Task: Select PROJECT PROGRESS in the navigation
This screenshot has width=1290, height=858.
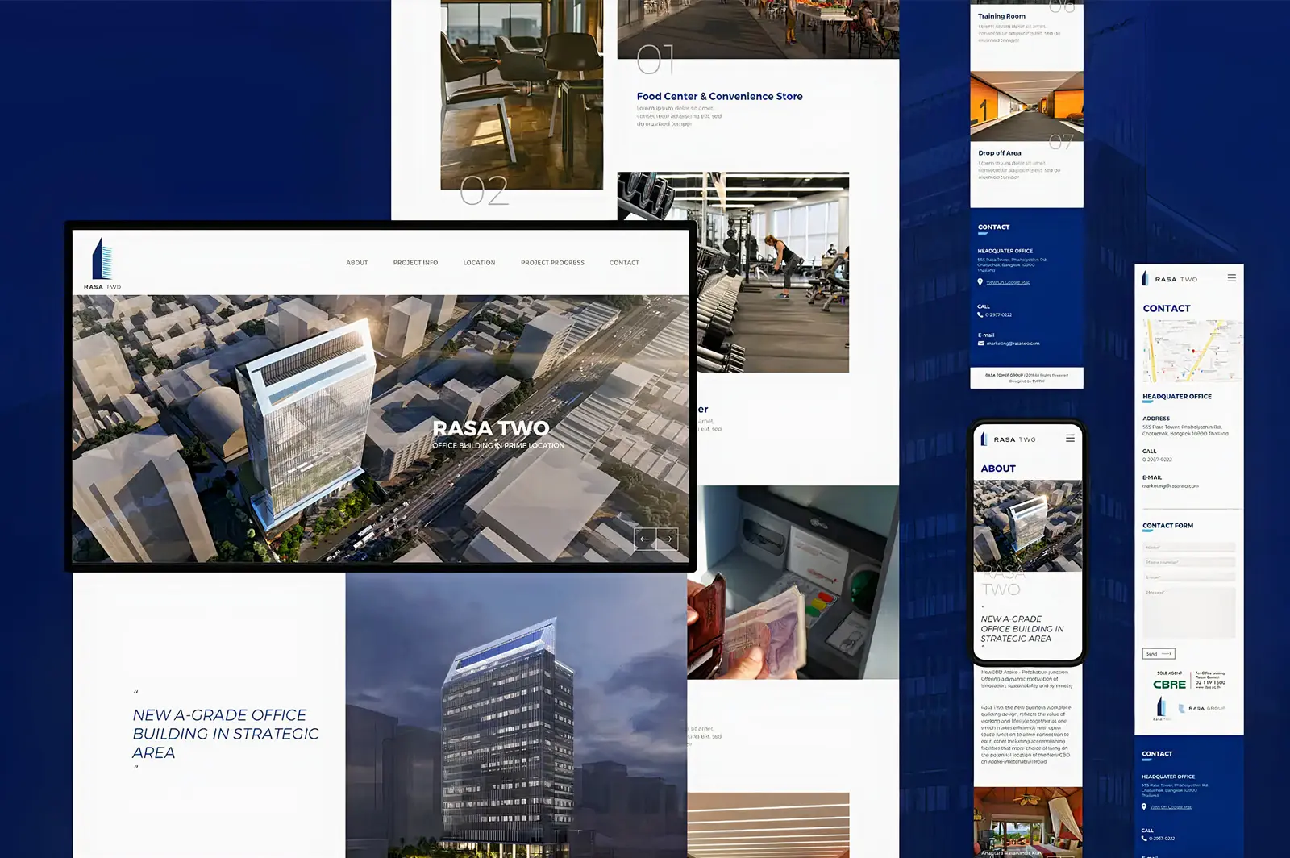Action: [552, 263]
